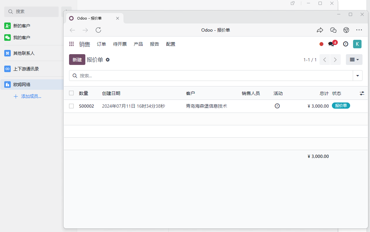
Task: Click 其他联系人 icon in sidebar
Action: pos(7,53)
